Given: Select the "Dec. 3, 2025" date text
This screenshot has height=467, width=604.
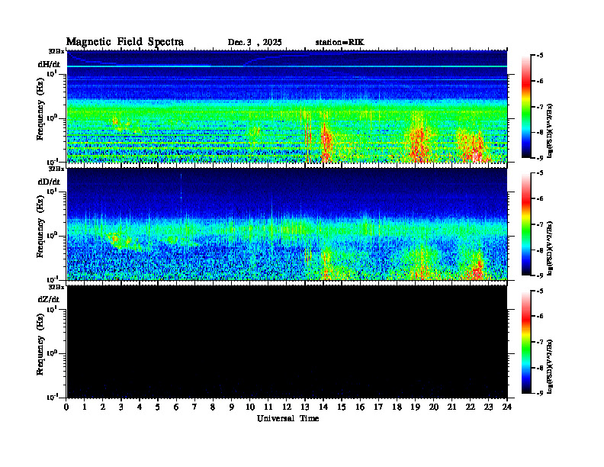Looking at the screenshot, I should point(255,43).
